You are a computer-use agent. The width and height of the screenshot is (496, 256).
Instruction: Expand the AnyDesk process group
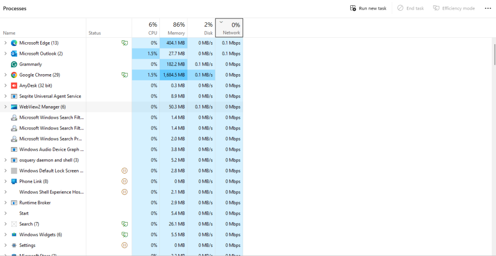click(5, 85)
